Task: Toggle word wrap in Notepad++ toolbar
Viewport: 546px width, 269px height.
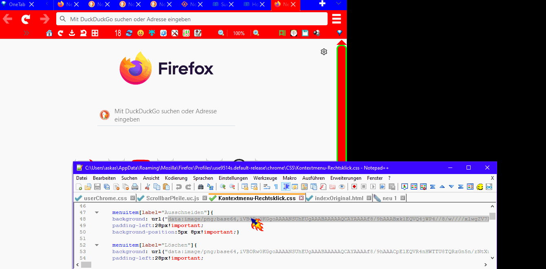Action: coord(266,187)
